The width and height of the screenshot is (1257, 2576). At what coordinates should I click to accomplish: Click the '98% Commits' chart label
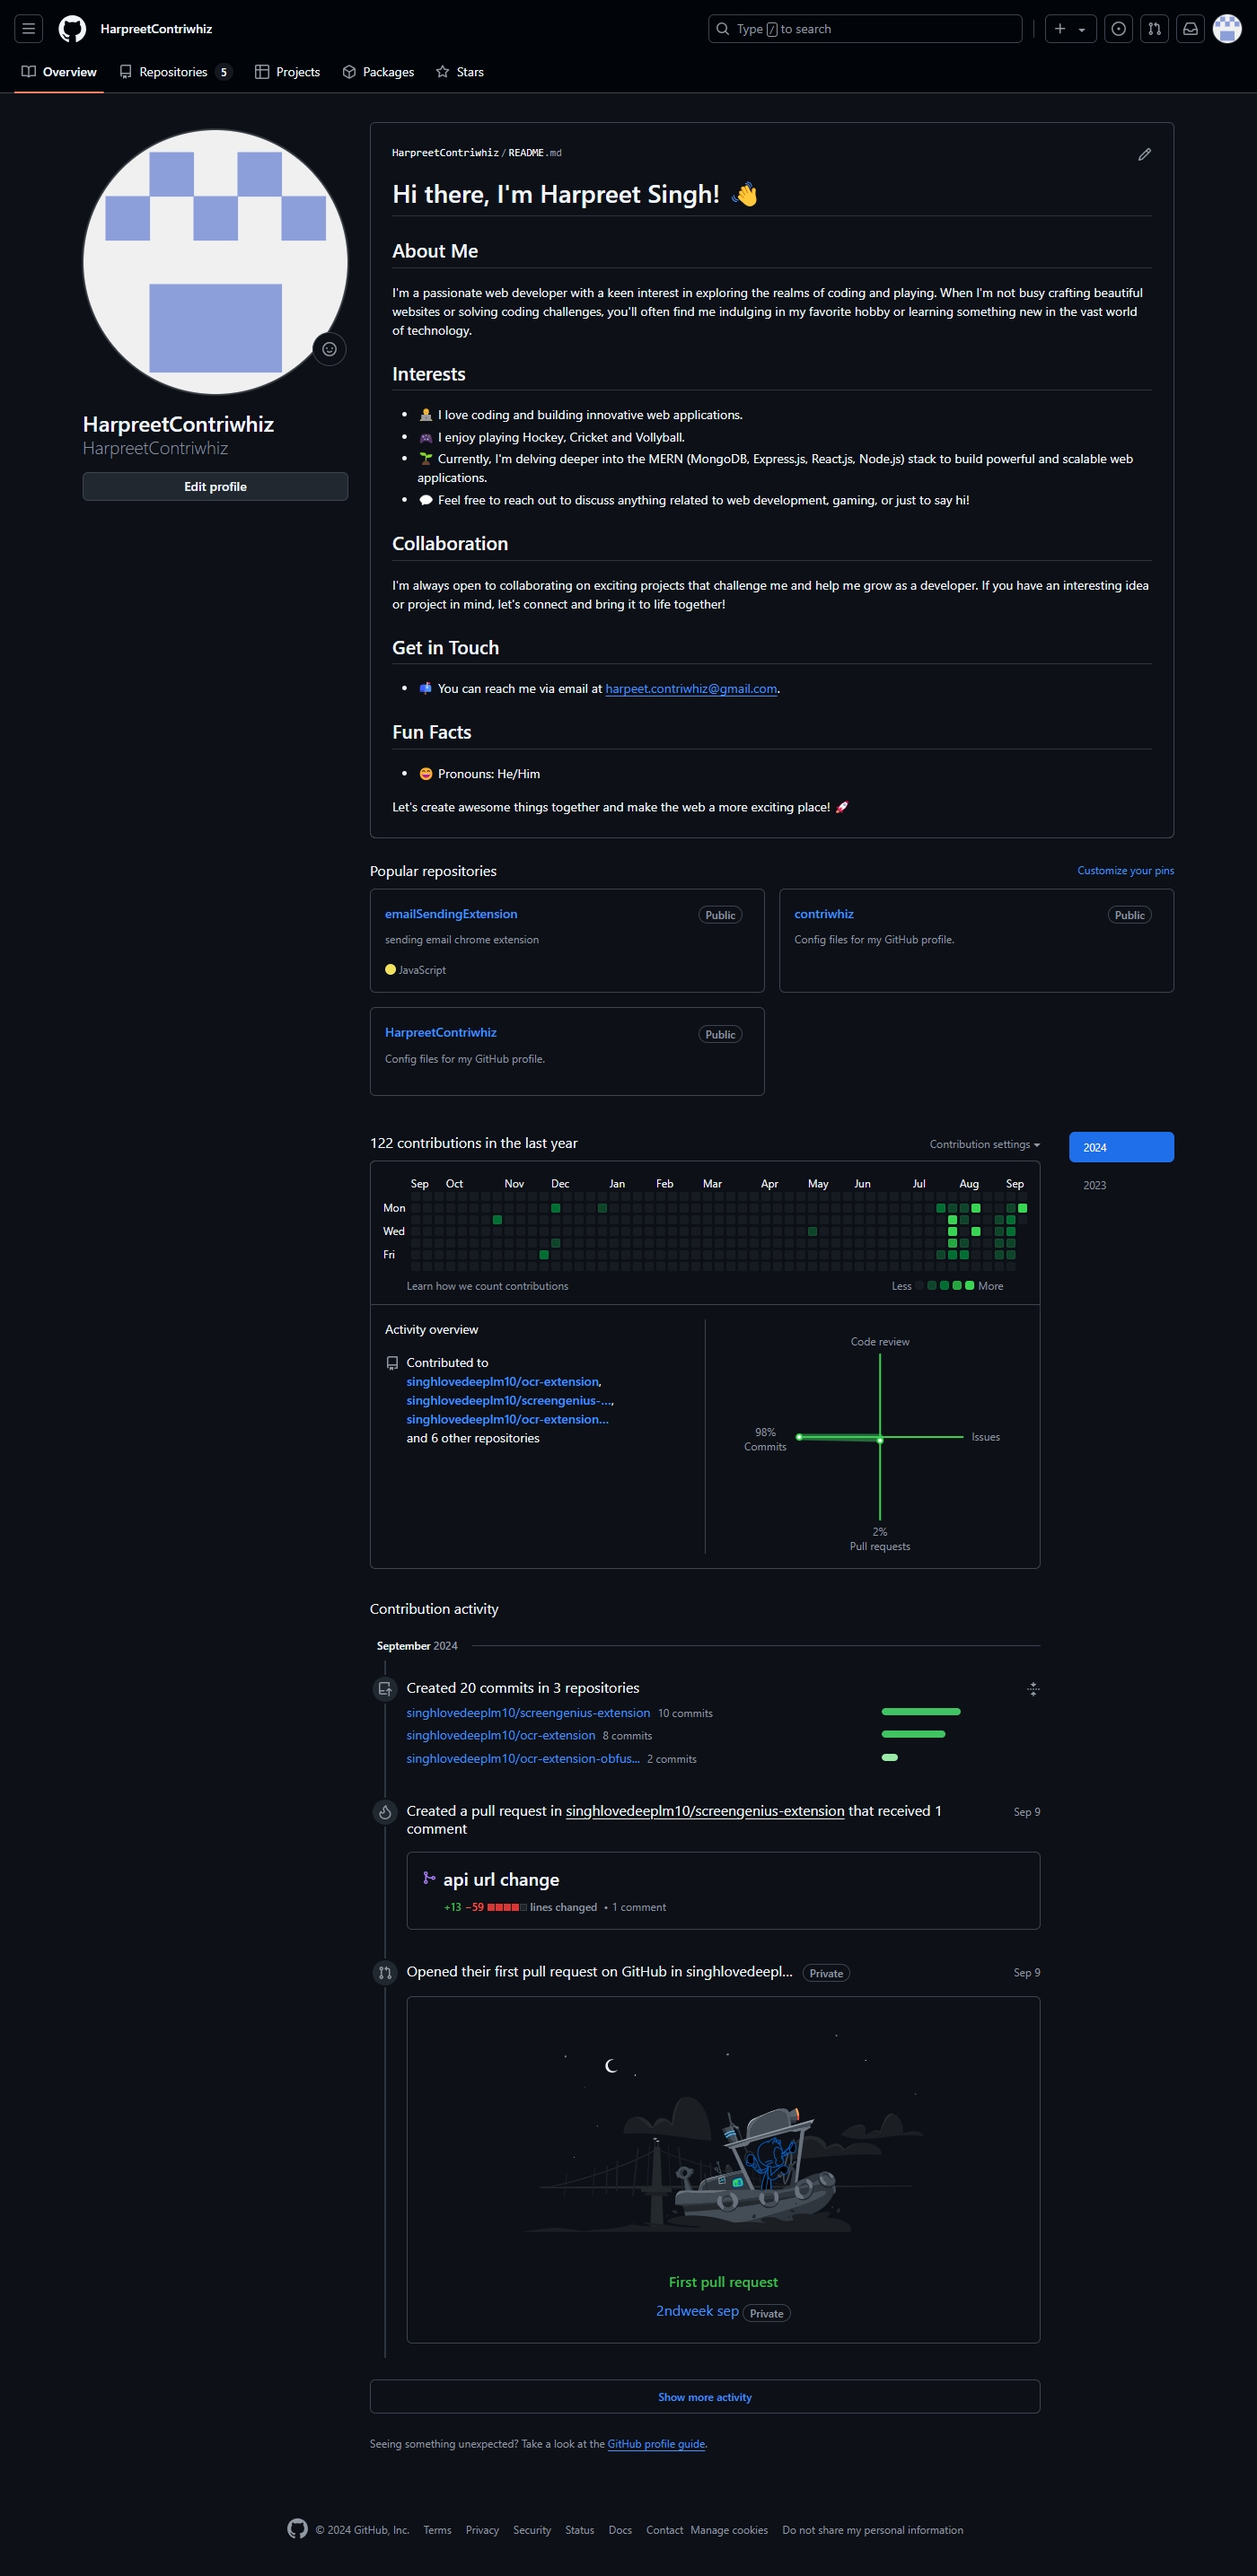click(x=765, y=1440)
